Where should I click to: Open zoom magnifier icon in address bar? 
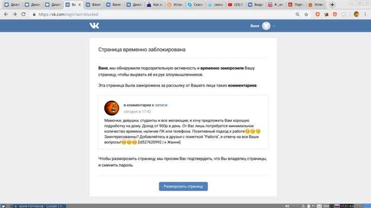297,14
